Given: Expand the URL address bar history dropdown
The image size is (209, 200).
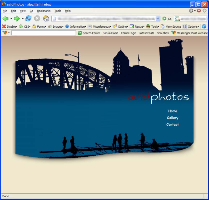Looking at the screenshot, I should pyautogui.click(x=158, y=19).
